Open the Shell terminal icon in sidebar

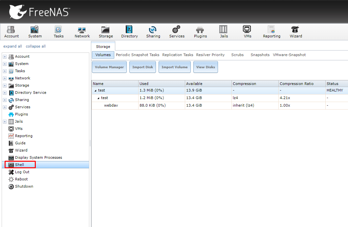click(11, 165)
